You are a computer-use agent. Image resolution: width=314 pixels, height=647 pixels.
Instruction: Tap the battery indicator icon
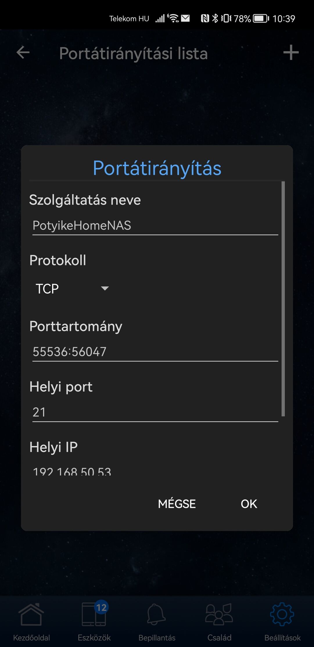(x=261, y=19)
